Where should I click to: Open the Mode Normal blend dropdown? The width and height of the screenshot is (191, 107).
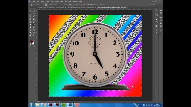(58, 5)
